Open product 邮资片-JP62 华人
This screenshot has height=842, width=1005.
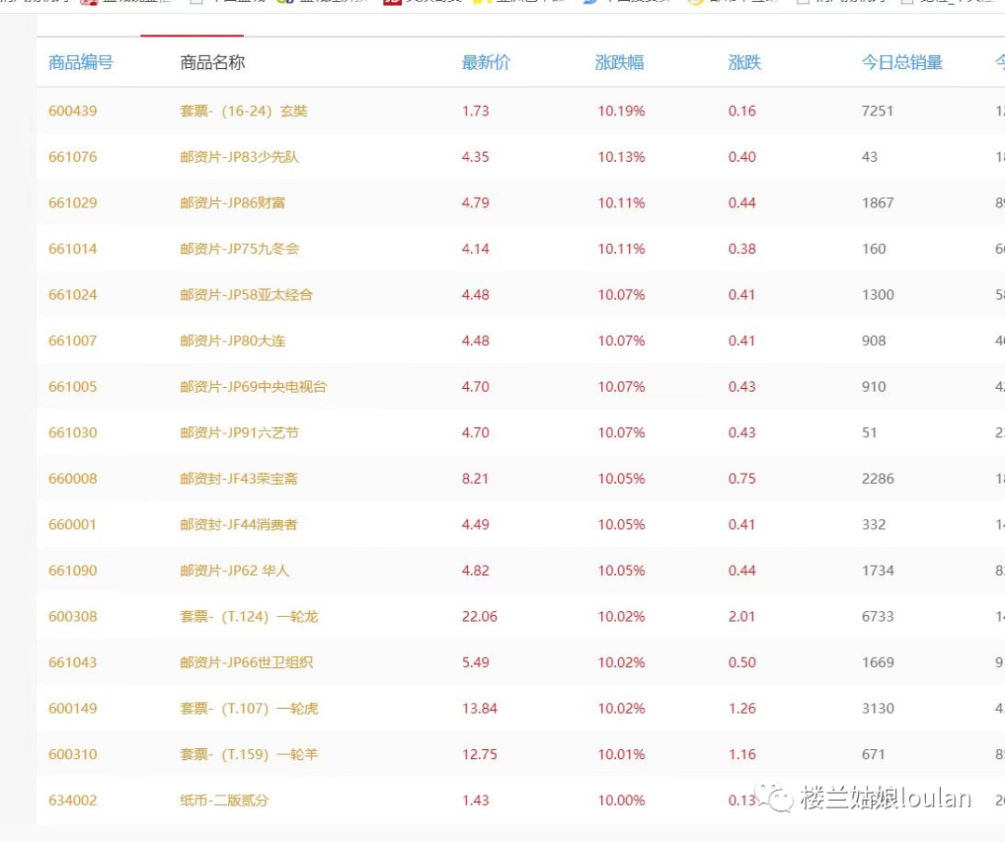tap(234, 571)
